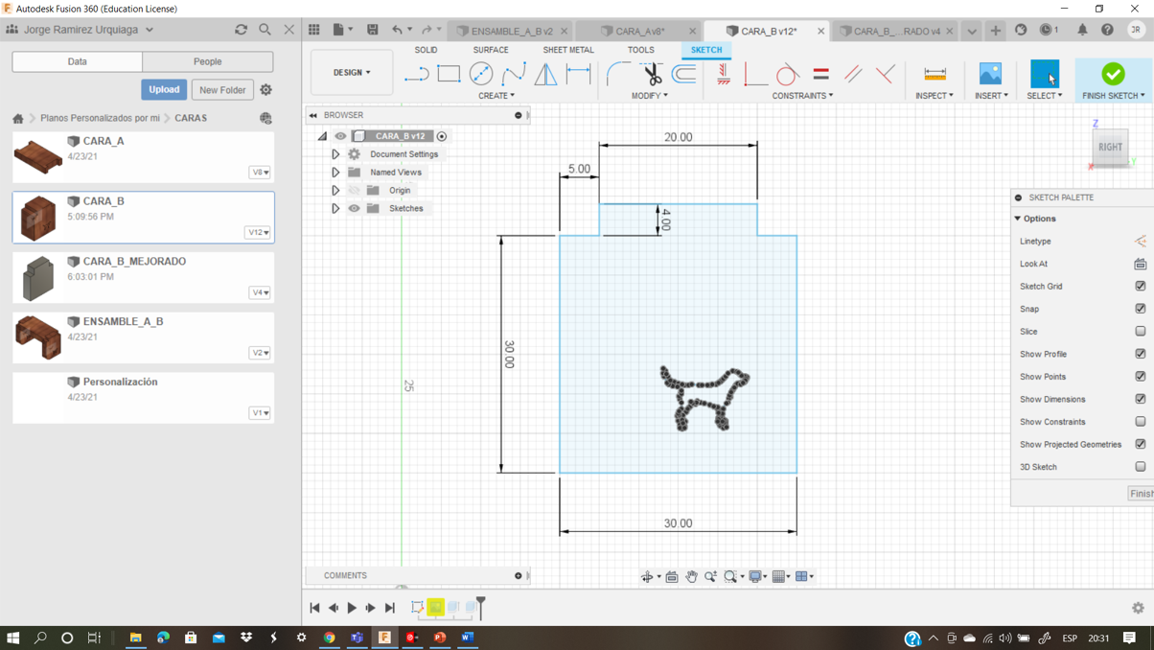
Task: Click the Select tool icon
Action: click(1045, 74)
